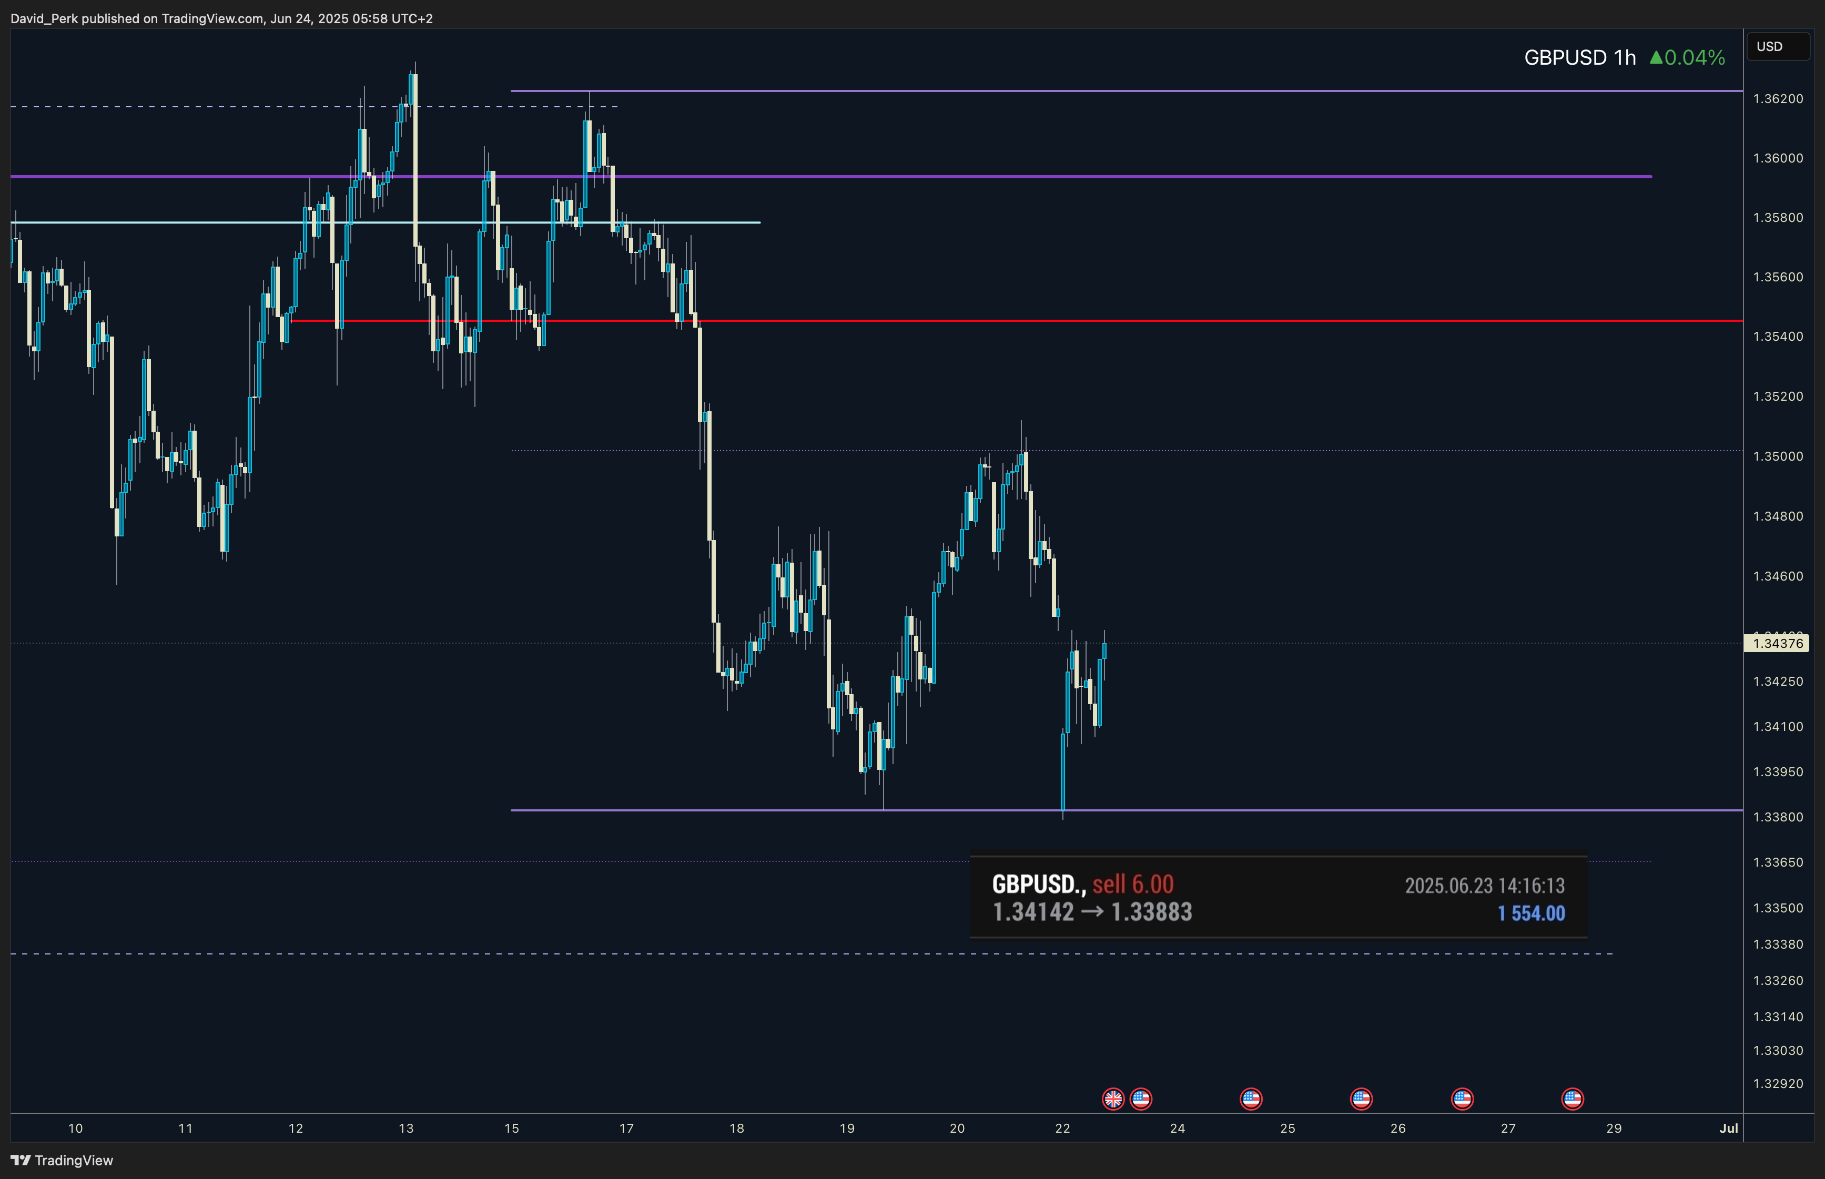The height and width of the screenshot is (1179, 1825).
Task: Click the 0.04% change value
Action: [x=1695, y=57]
